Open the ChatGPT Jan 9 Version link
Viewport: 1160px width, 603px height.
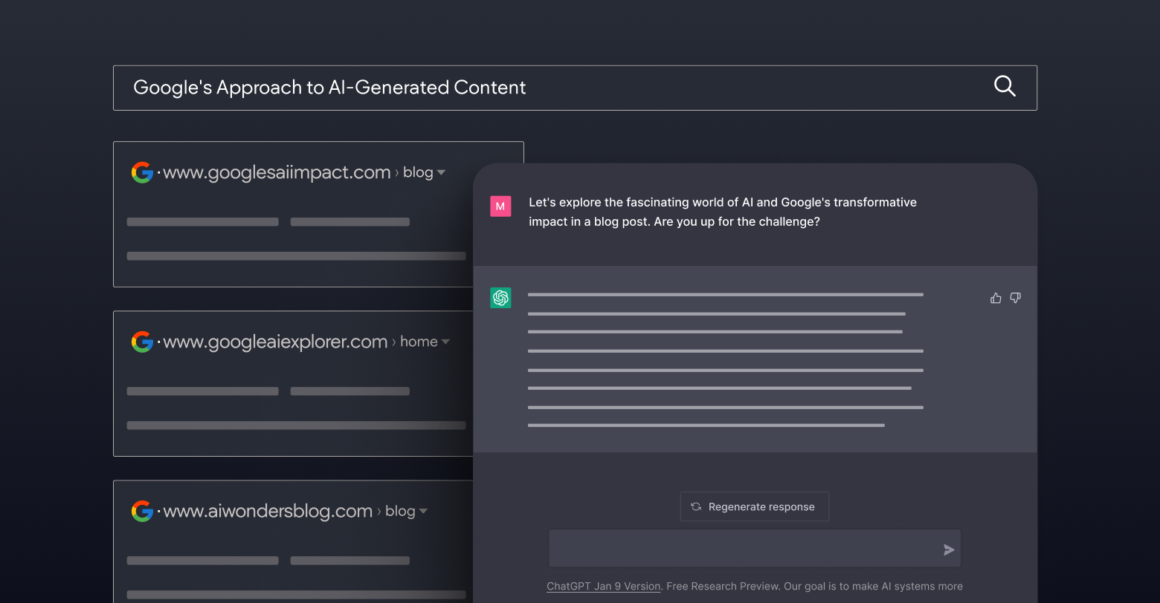tap(603, 586)
